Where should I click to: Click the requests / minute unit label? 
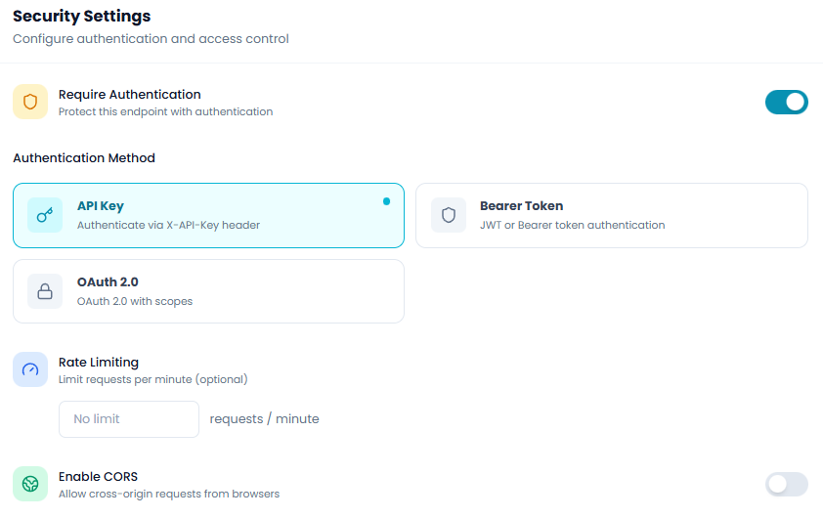click(264, 419)
